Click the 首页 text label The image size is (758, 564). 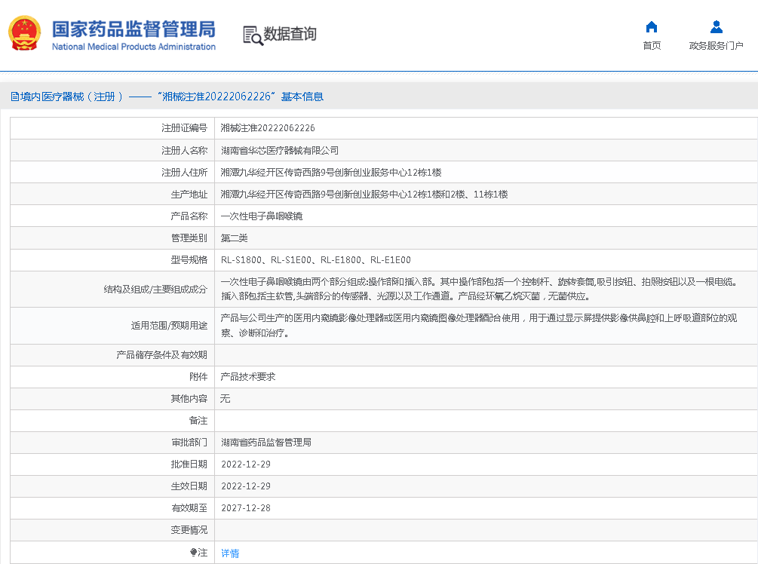[x=652, y=46]
